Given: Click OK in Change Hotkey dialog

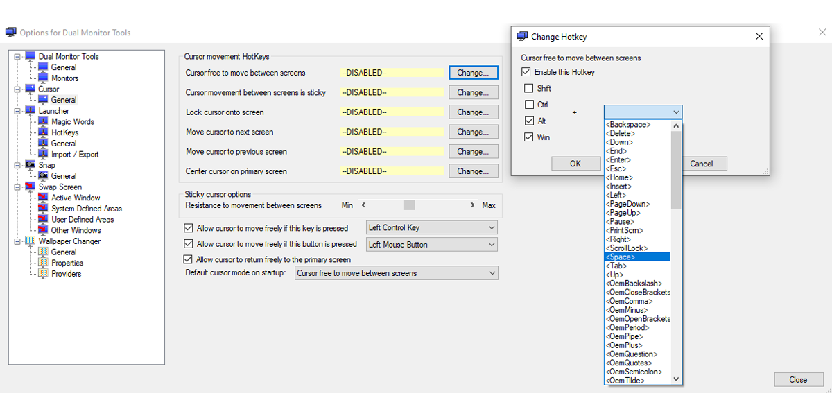Looking at the screenshot, I should 575,164.
